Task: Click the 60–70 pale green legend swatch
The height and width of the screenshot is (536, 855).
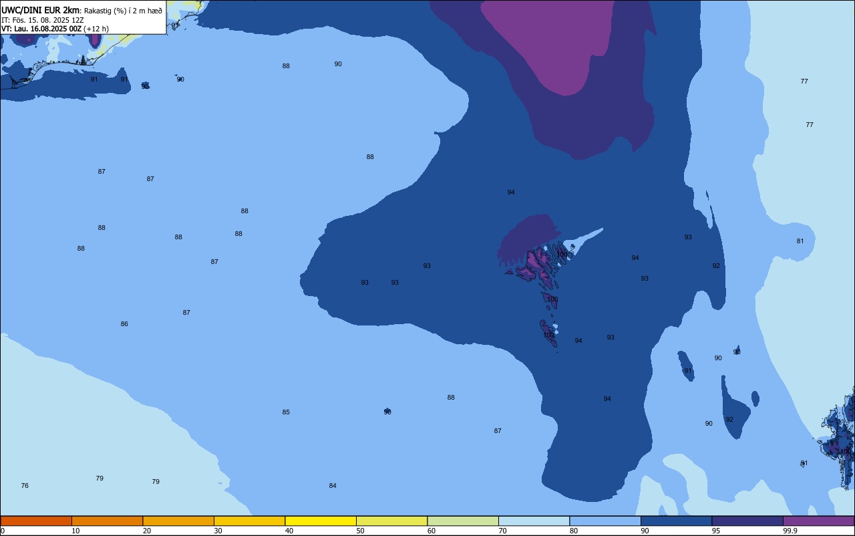Action: point(463,521)
